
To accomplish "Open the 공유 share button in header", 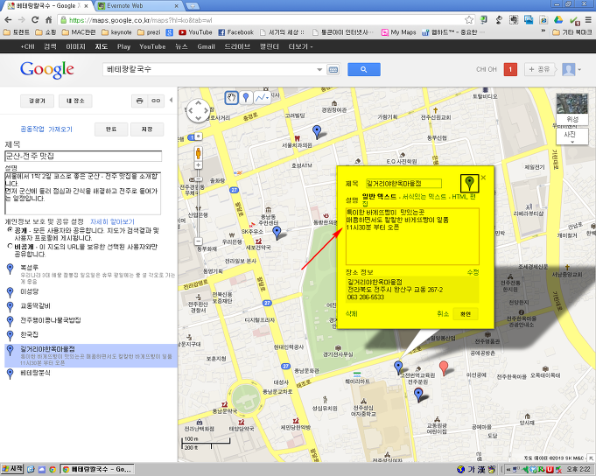I will click(540, 69).
